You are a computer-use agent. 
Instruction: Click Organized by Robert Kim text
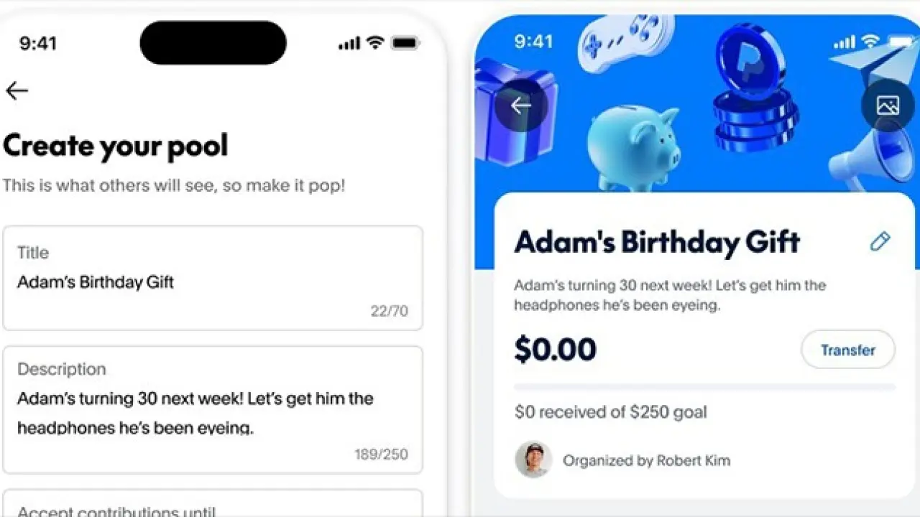click(x=647, y=460)
